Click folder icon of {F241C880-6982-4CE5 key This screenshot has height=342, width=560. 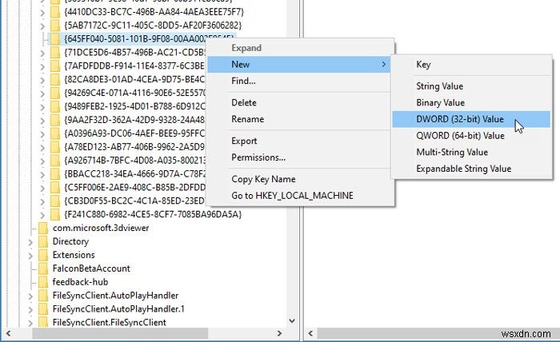55,214
